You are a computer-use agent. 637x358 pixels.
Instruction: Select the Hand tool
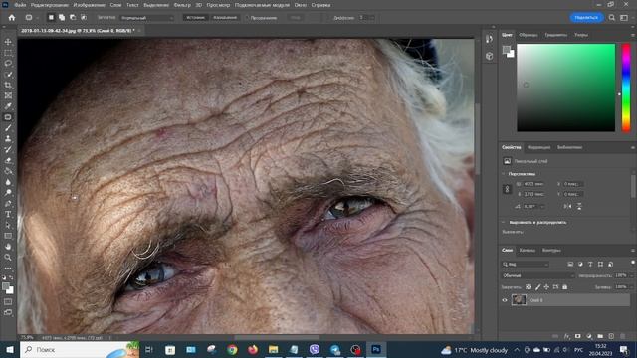pyautogui.click(x=8, y=247)
